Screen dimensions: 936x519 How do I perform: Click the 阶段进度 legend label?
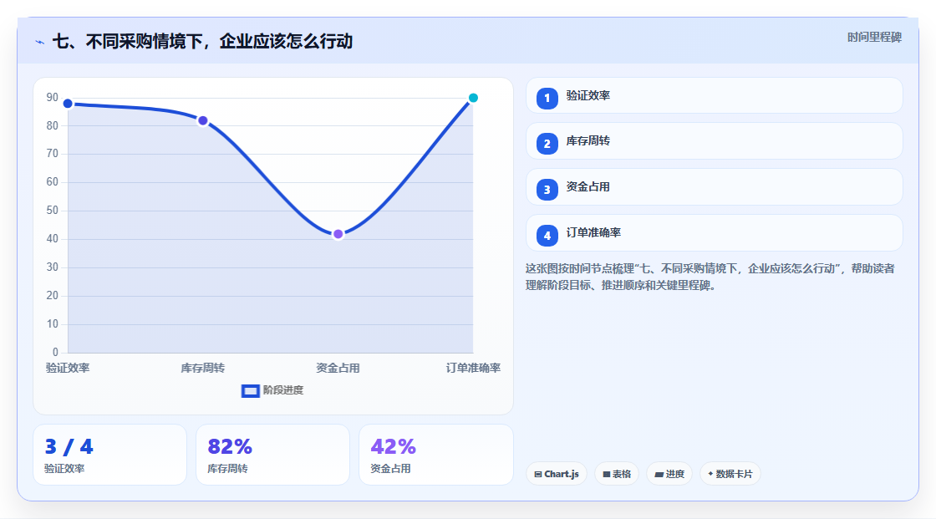(283, 390)
